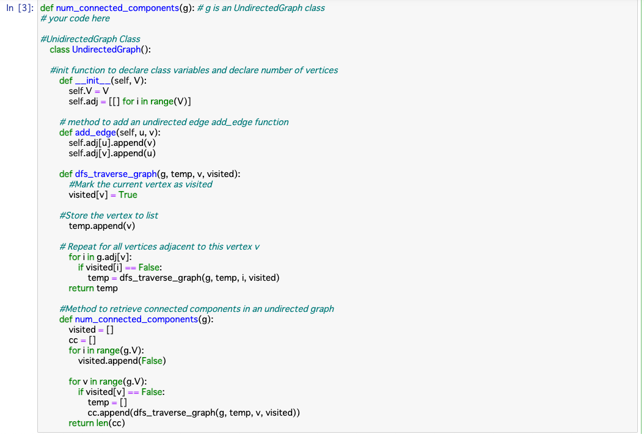Click the 'for i in g.adj[v]:' line

tap(100, 257)
